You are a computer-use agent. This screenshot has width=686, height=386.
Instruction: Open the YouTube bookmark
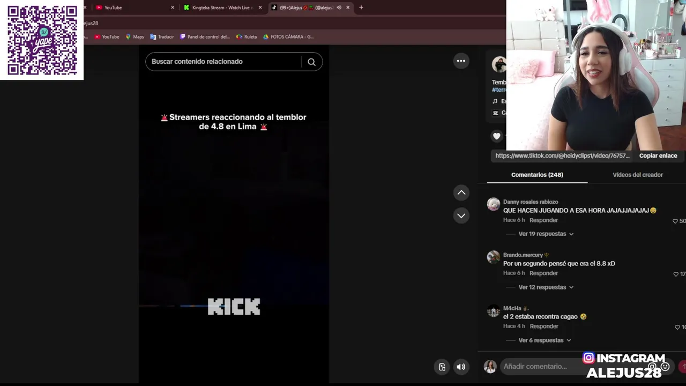(107, 37)
